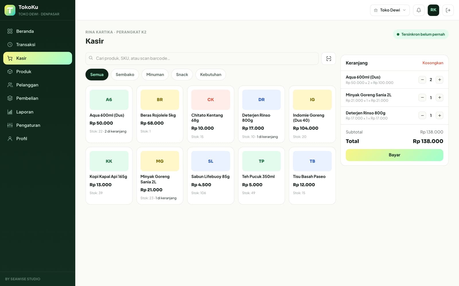The width and height of the screenshot is (459, 286).
Task: Increase Deterjen Rinso quantity in cart
Action: click(439, 116)
